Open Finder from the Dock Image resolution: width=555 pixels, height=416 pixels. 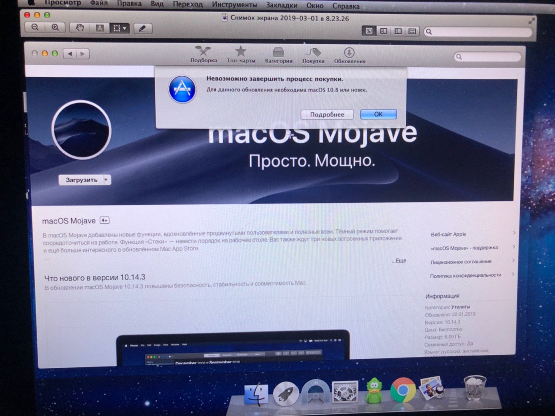(256, 394)
